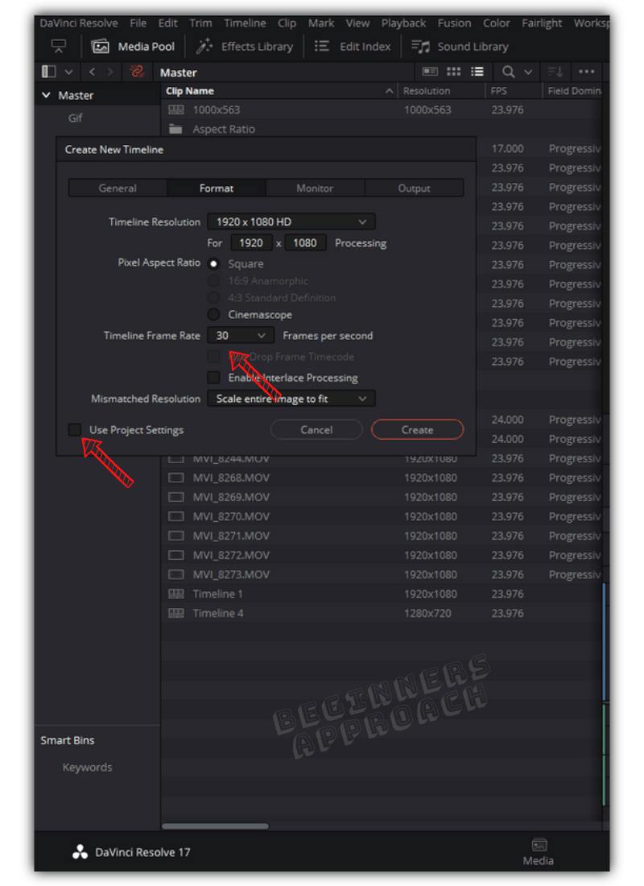Select the Cinemascope pixel aspect ratio
Viewport: 644px width, 886px height.
point(213,314)
